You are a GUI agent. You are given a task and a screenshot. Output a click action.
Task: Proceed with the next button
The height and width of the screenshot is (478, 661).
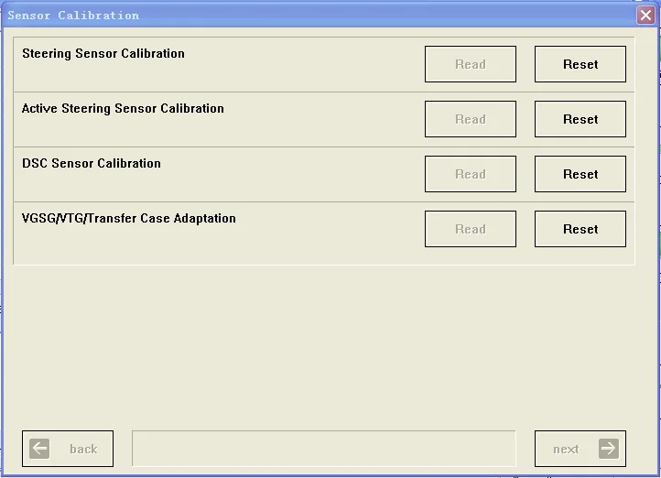[580, 449]
